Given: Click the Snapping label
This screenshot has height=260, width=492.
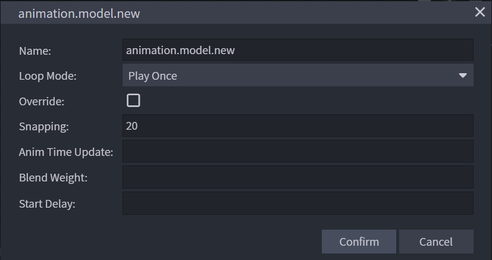Looking at the screenshot, I should (44, 127).
